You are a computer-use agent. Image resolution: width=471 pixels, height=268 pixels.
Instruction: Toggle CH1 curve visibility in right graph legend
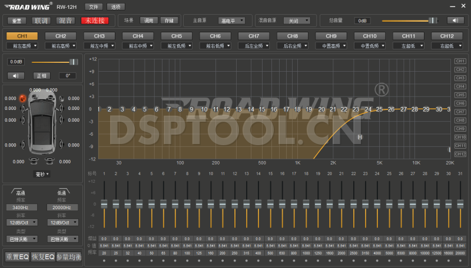tap(460, 61)
